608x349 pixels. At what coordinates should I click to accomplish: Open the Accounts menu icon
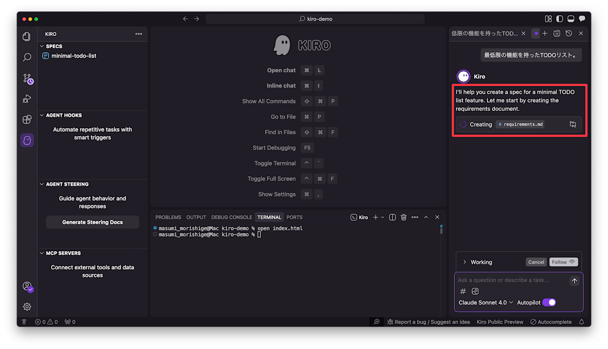click(x=27, y=287)
